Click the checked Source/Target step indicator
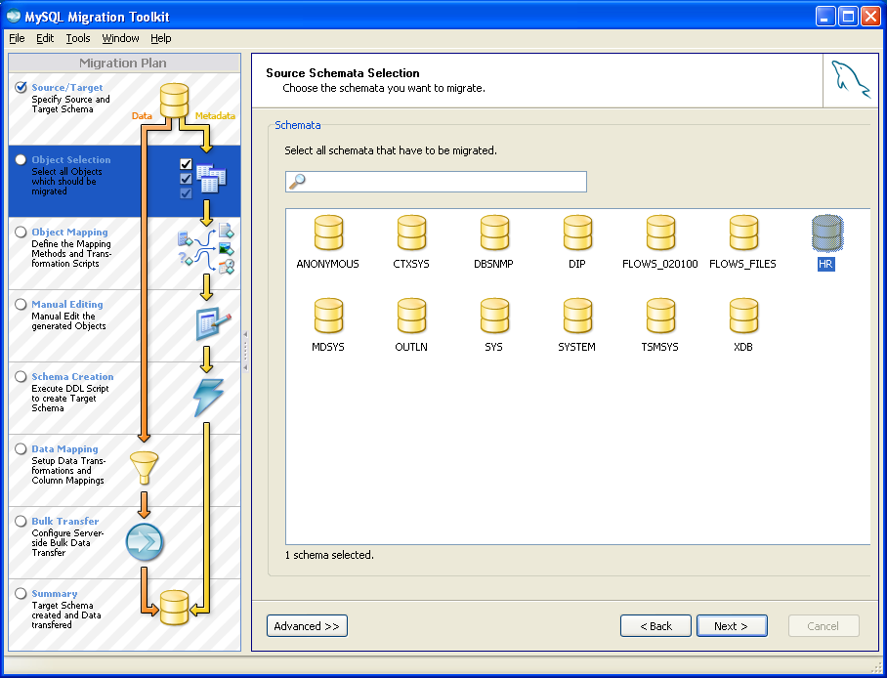Screen dimensions: 887x678 [x=21, y=87]
